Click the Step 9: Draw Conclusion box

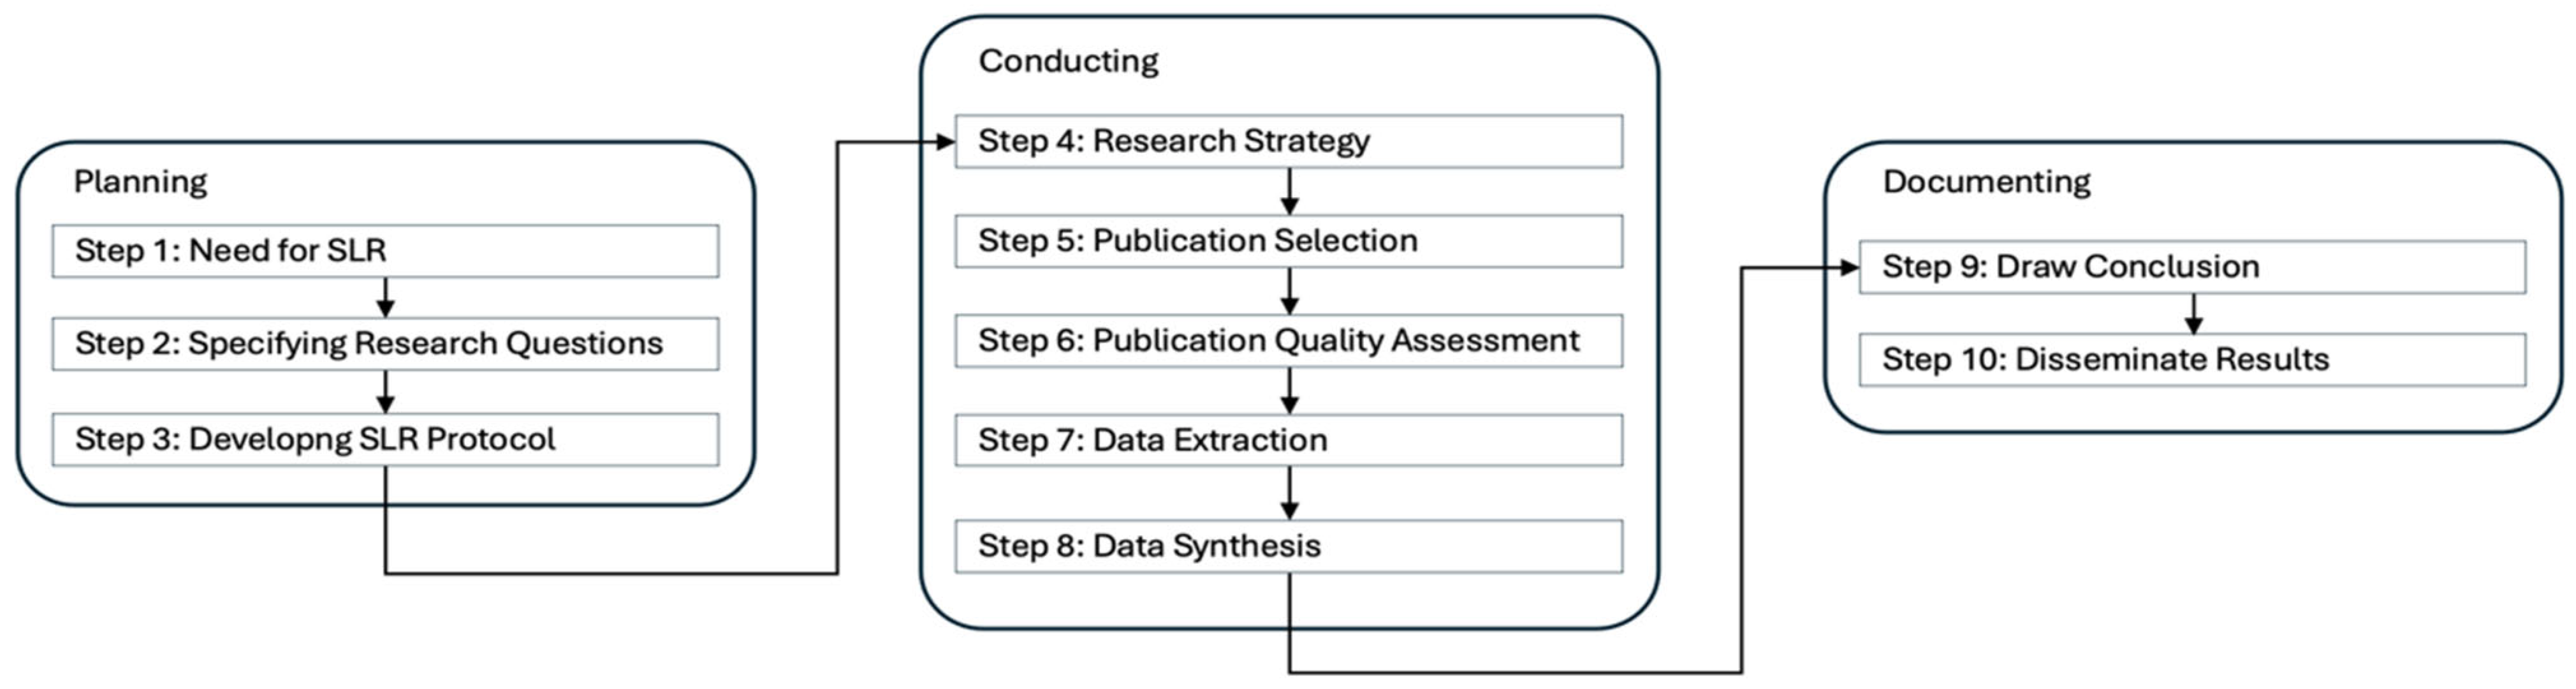click(2192, 267)
